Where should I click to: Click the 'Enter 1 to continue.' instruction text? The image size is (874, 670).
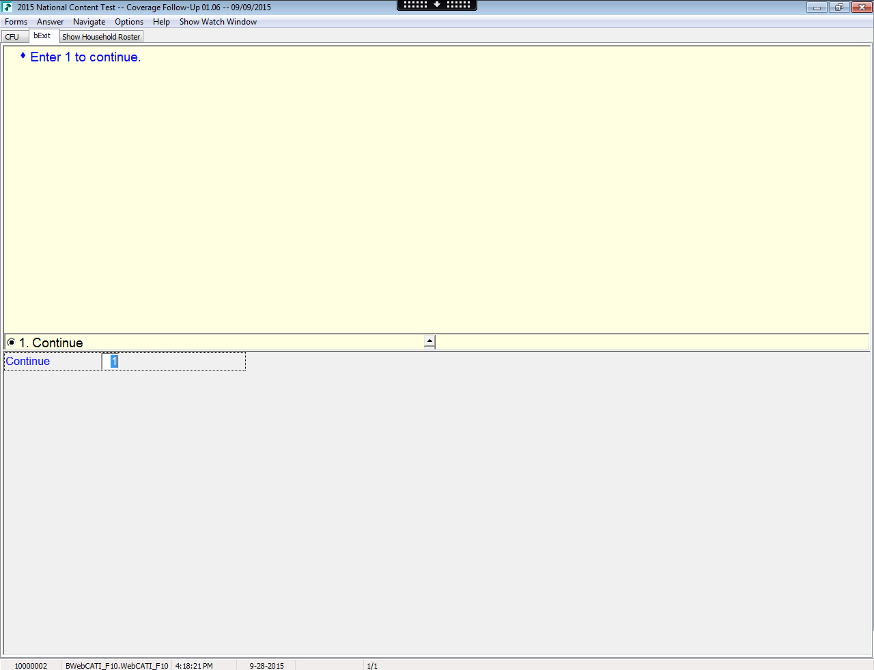(85, 57)
